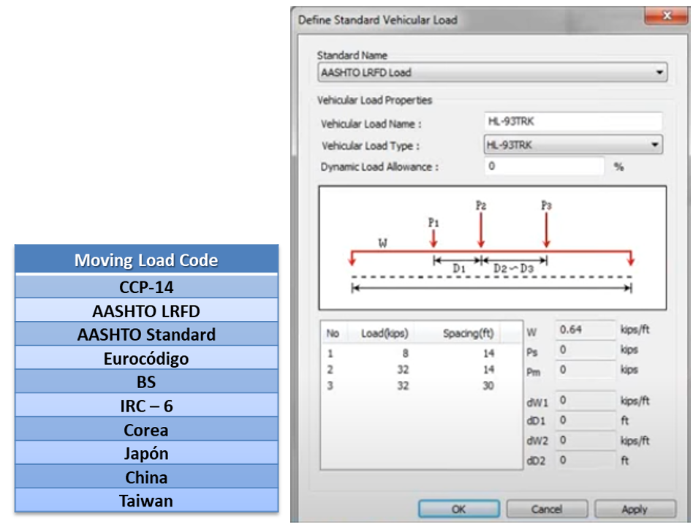
Task: Select load row number 2
Action: pos(411,370)
